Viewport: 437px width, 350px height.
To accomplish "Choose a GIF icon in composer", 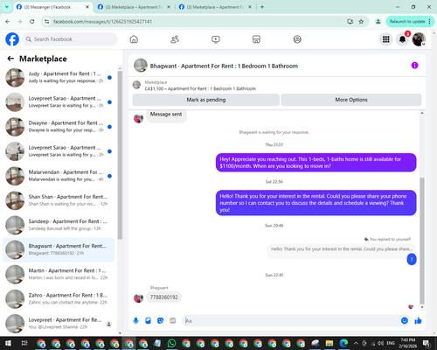I will 172,321.
